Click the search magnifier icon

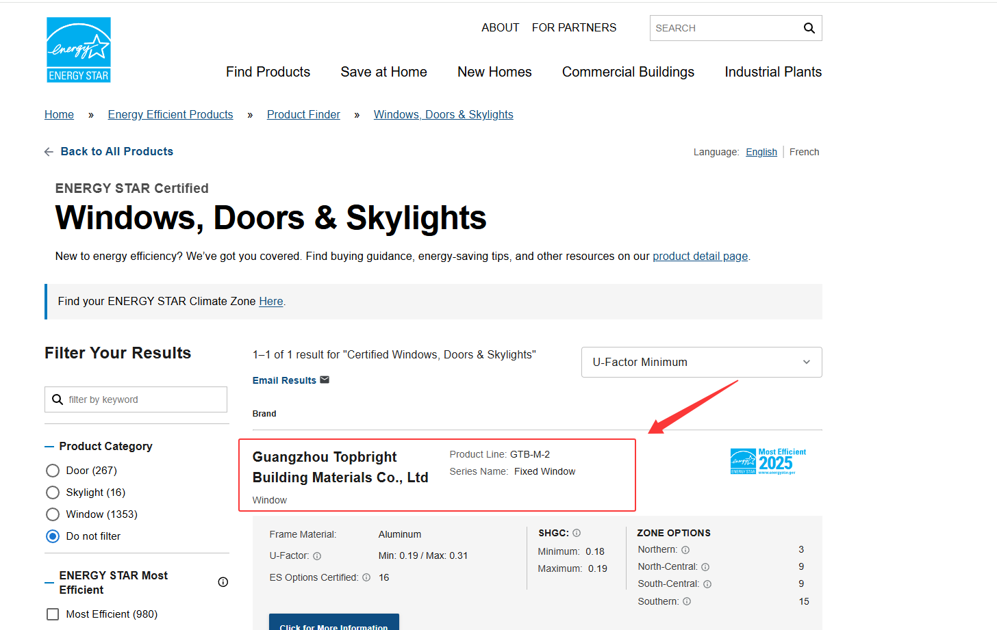click(x=809, y=28)
